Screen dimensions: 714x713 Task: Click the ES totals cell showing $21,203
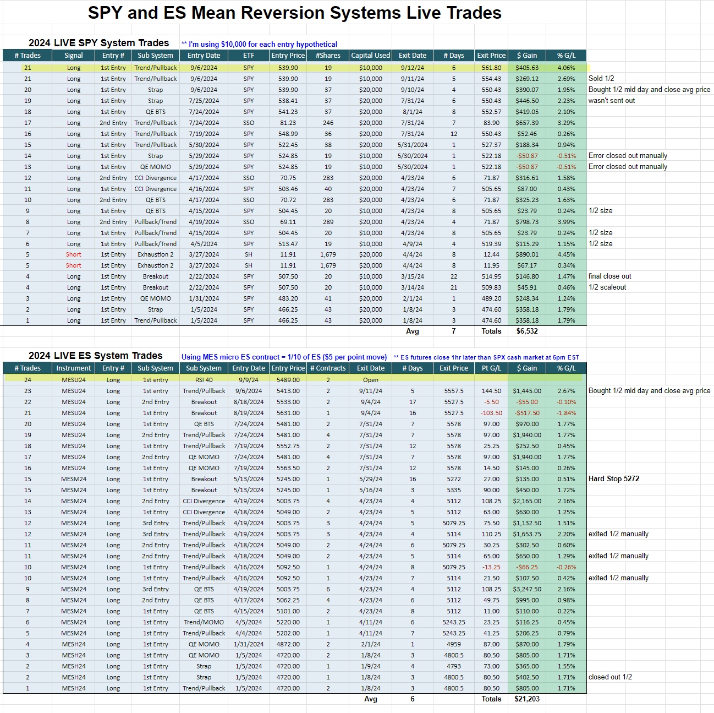526,699
